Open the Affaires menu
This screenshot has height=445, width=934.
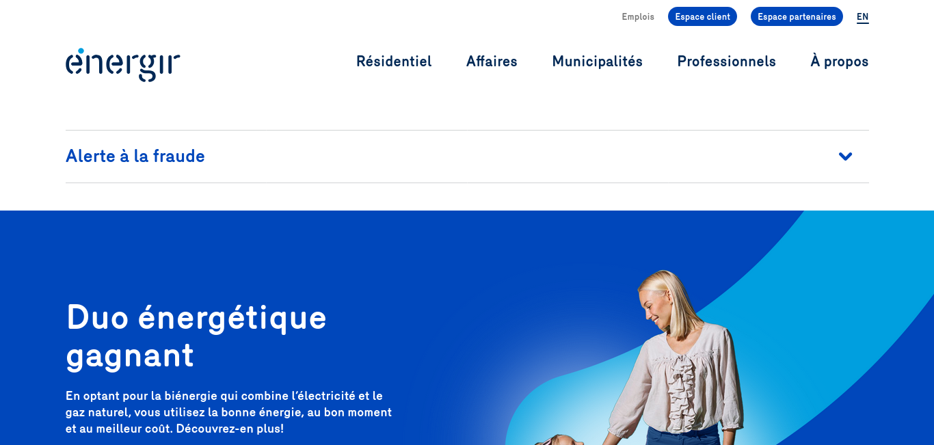tap(492, 62)
